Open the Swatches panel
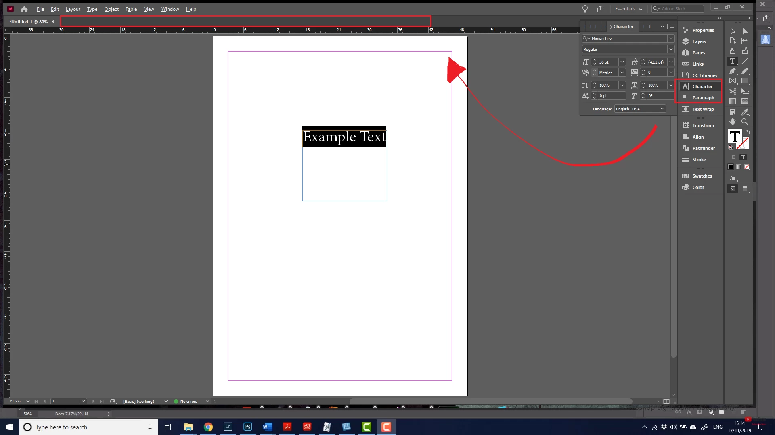 702,176
